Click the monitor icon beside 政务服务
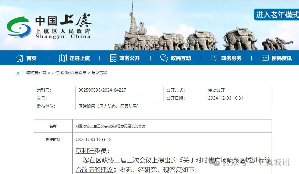This screenshot has width=299, height=174. [214, 58]
